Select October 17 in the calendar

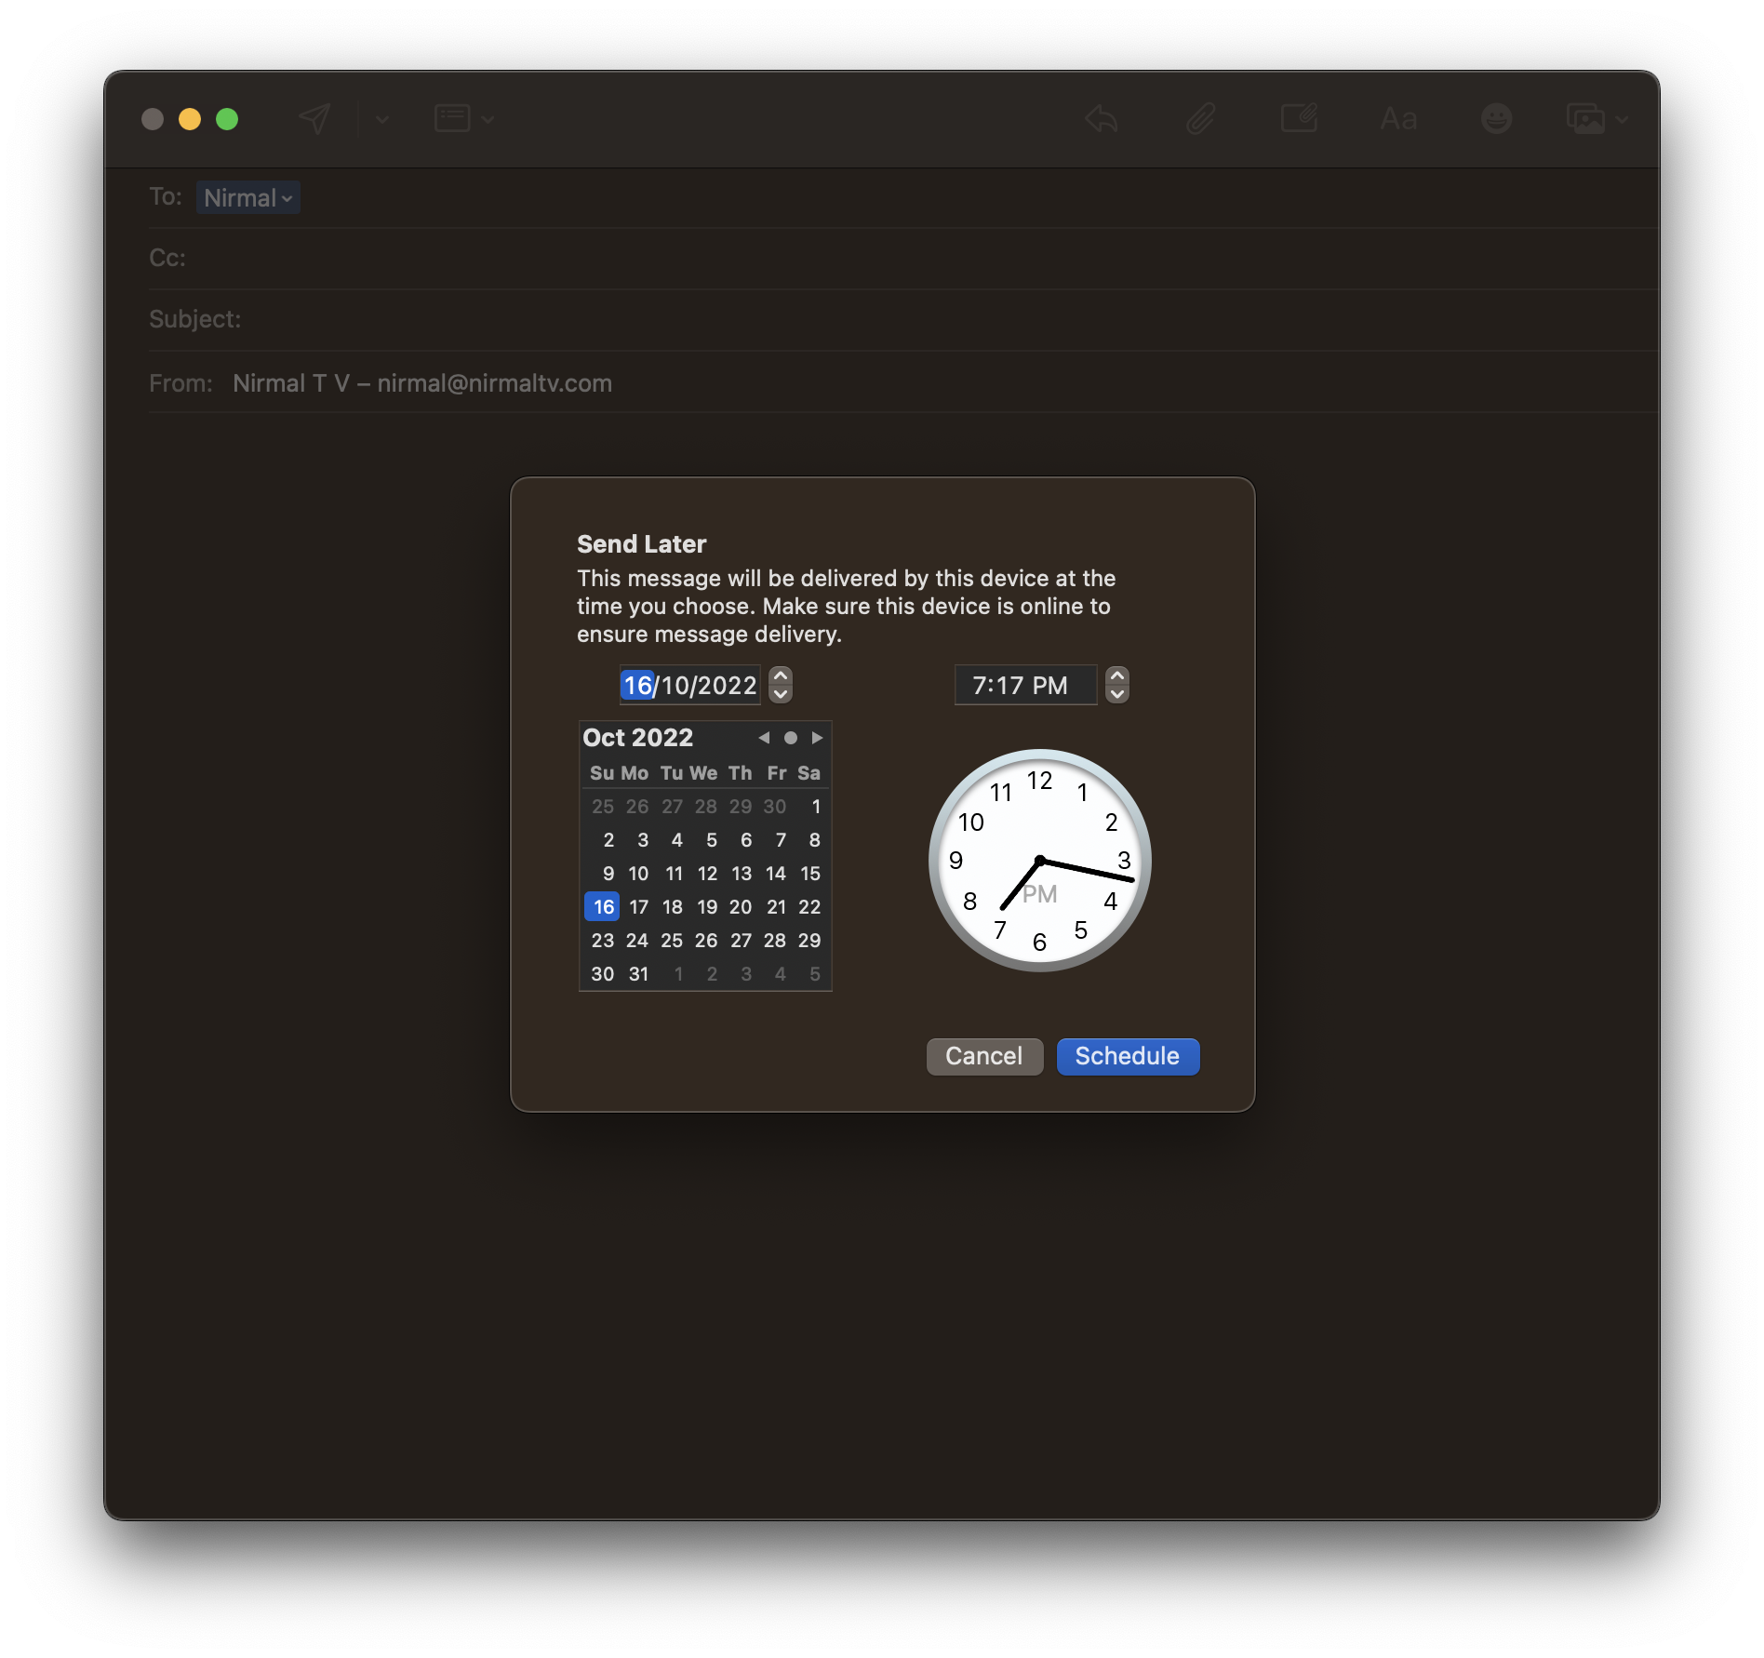(x=638, y=906)
